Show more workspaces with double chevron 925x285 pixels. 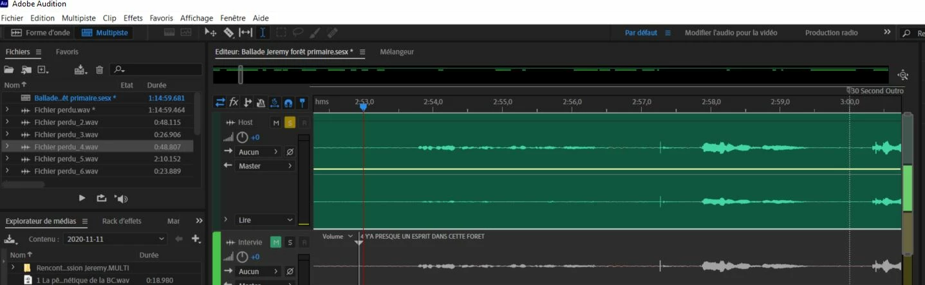(887, 32)
